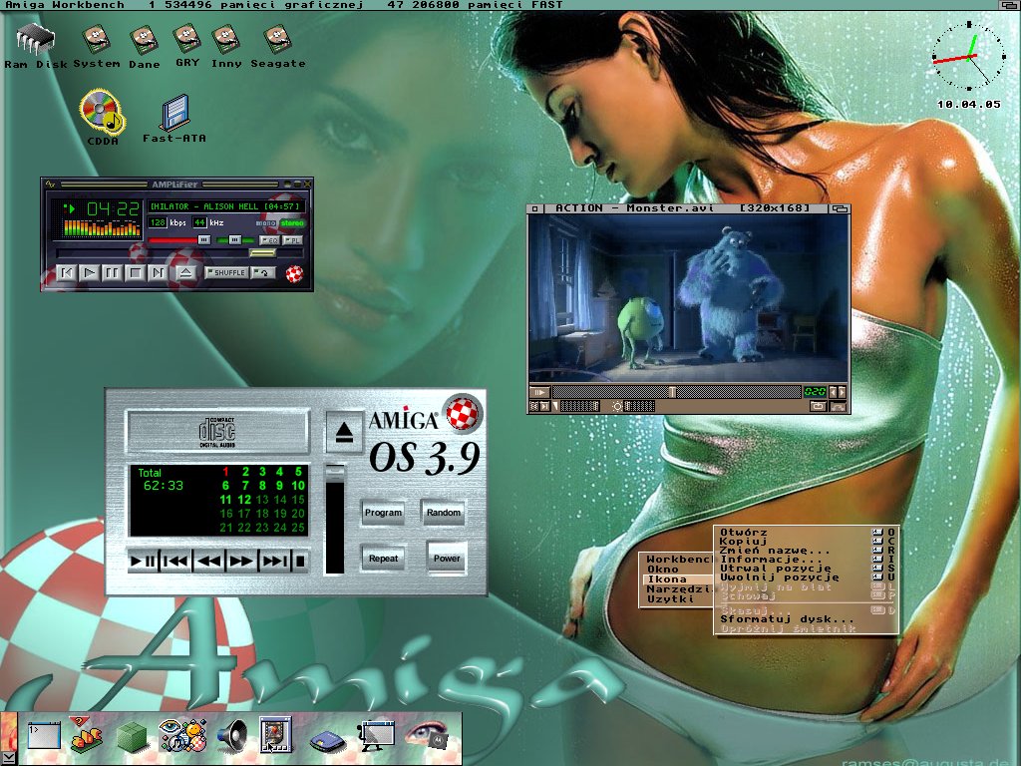Open the loudspeaker sound dock icon

231,736
